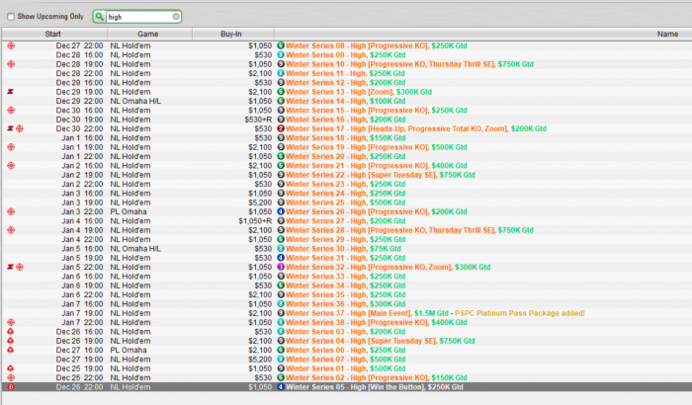Click the purple table-size badge before Winter Series 32
The height and width of the screenshot is (405, 692).
280,268
